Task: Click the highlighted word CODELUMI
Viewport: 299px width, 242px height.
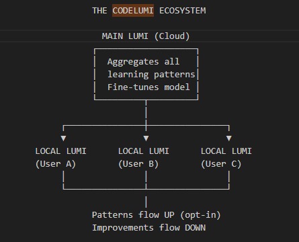Action: (133, 11)
